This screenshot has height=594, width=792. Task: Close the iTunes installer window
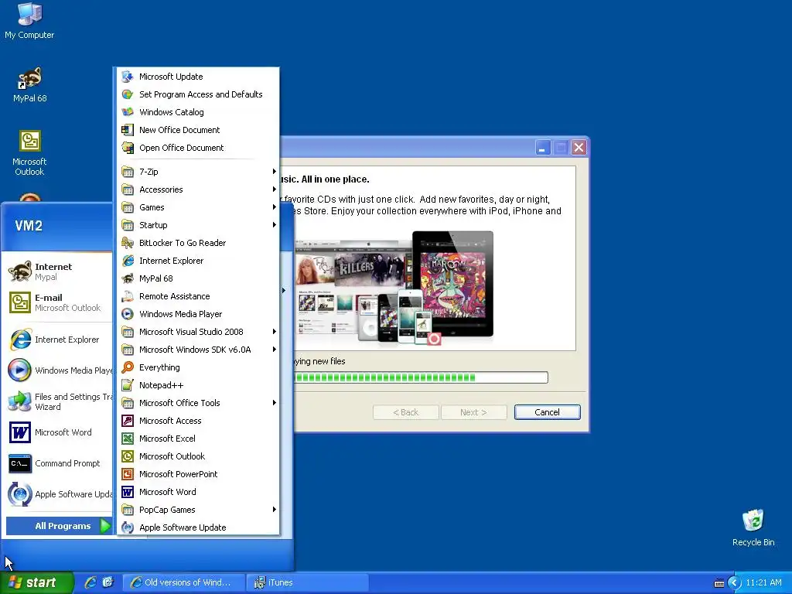tap(579, 148)
